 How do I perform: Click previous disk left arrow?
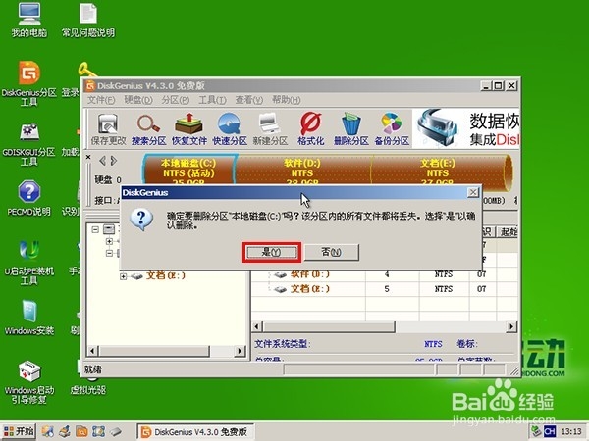click(102, 161)
